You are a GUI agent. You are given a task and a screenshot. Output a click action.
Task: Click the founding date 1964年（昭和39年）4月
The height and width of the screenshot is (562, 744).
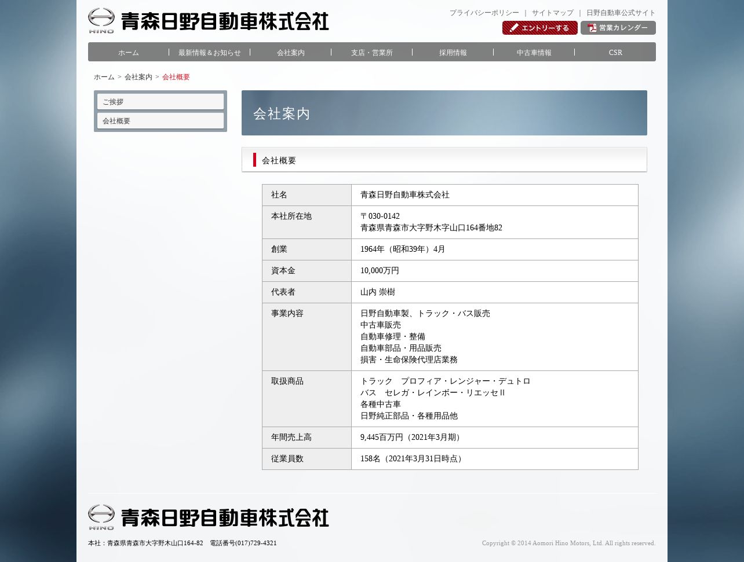point(403,249)
